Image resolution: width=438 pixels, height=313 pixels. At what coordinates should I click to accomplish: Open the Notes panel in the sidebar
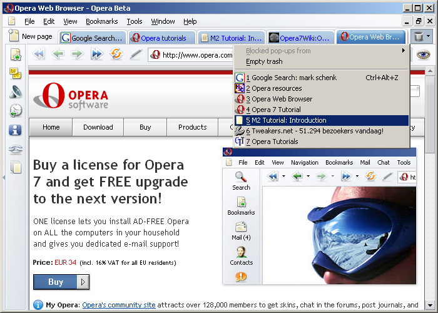click(x=16, y=73)
